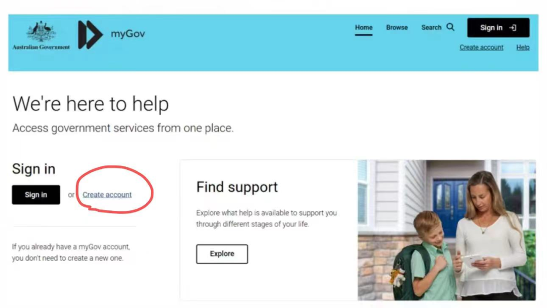Click the Sign in text in header button

[x=491, y=28]
